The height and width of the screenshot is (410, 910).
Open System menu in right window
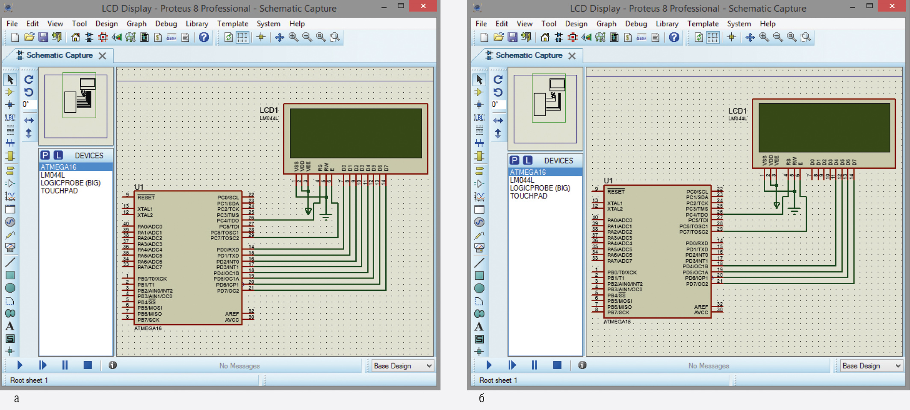click(739, 24)
